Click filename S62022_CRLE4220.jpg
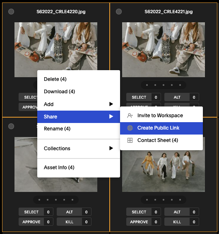The image size is (219, 234). [x=61, y=12]
